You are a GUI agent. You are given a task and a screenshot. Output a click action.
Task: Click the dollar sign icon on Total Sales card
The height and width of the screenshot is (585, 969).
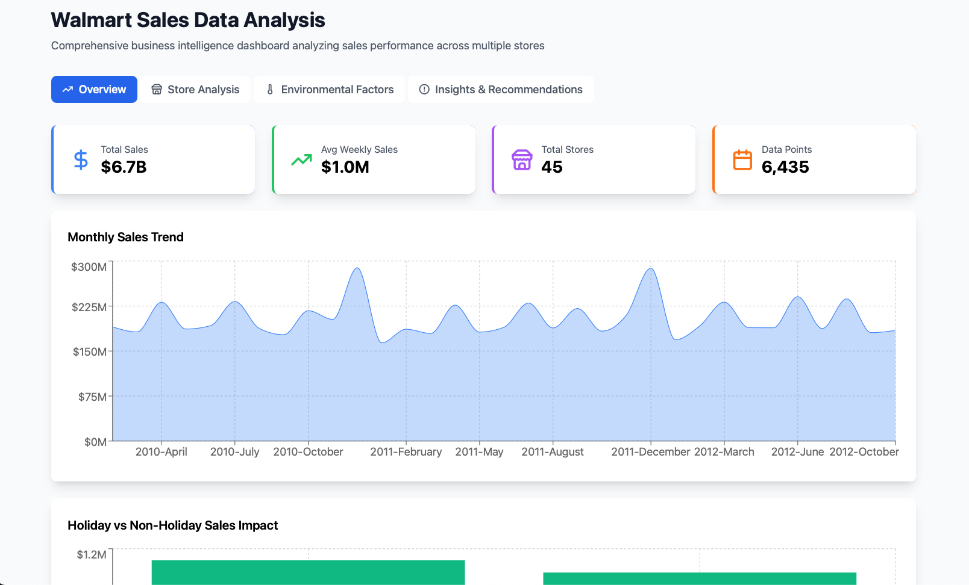point(81,160)
